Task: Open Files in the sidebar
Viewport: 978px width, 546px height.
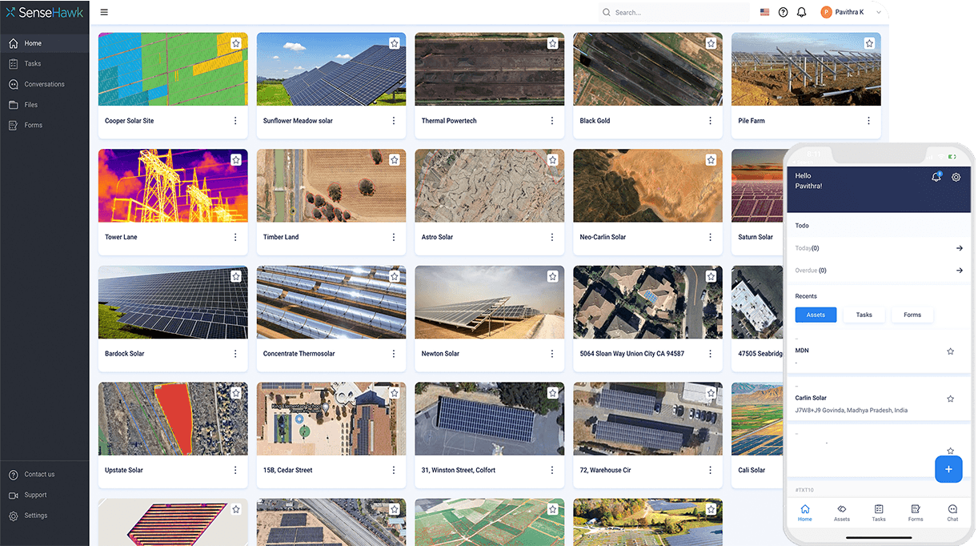Action: (x=45, y=105)
